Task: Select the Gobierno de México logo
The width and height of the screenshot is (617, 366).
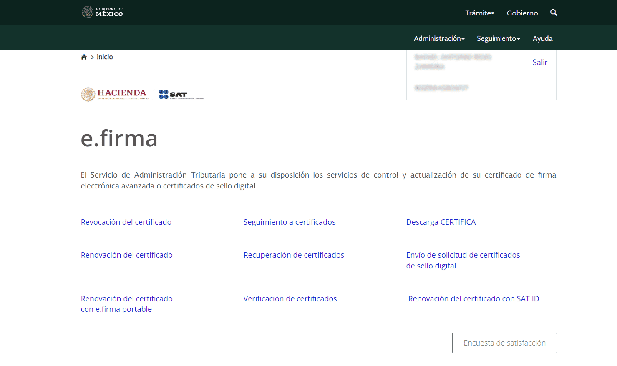Action: (102, 12)
